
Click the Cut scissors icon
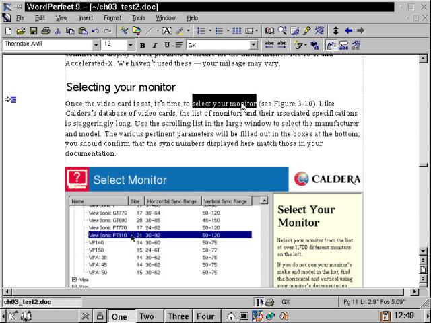click(x=59, y=31)
